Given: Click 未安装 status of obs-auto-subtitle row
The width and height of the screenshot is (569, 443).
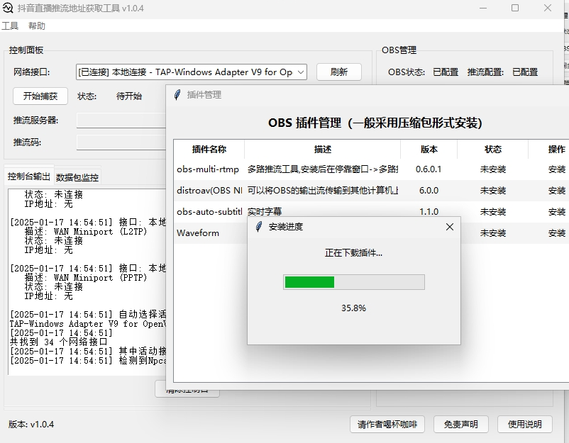Looking at the screenshot, I should click(493, 212).
